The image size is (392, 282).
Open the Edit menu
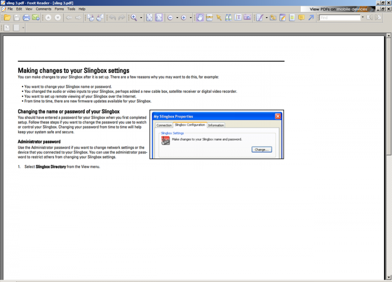tap(19, 9)
